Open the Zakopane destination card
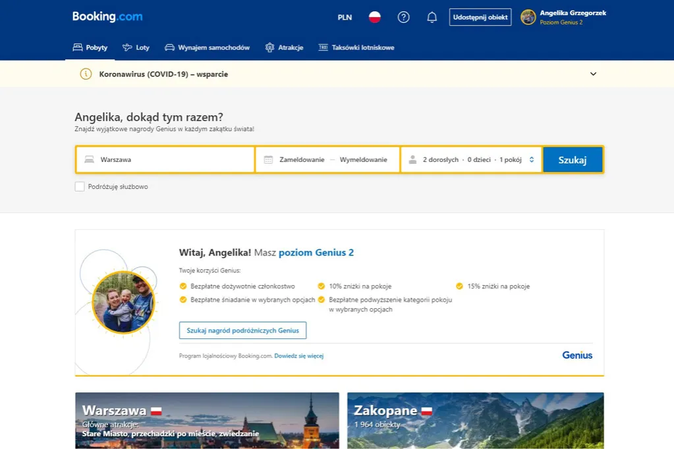674x449 pixels. pyautogui.click(x=475, y=419)
